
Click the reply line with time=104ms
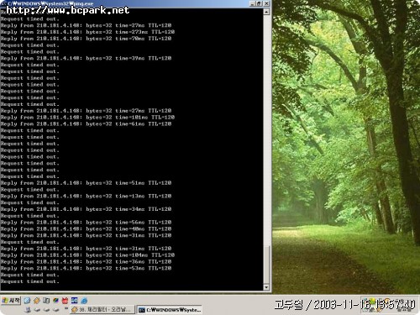coord(87,255)
